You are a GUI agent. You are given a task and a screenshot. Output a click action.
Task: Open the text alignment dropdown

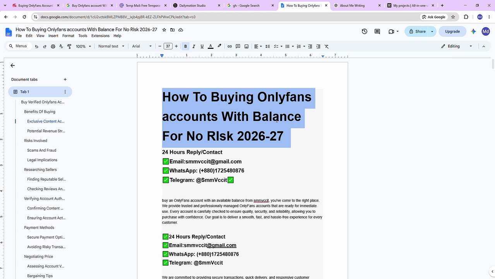click(x=258, y=46)
